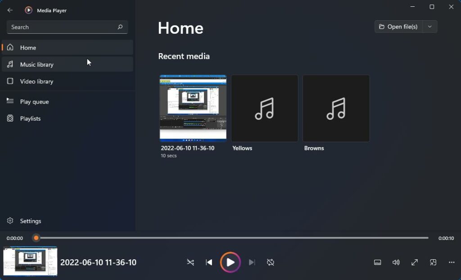Play the current video

(x=230, y=262)
